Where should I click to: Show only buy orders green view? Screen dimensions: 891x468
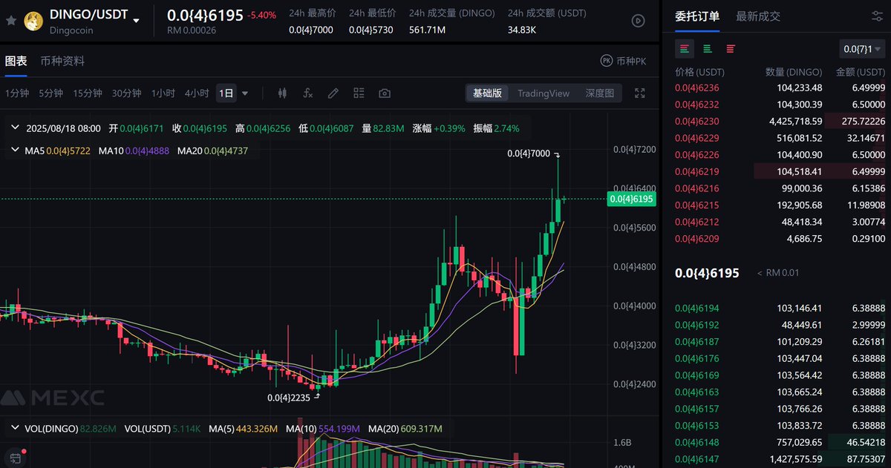(708, 49)
